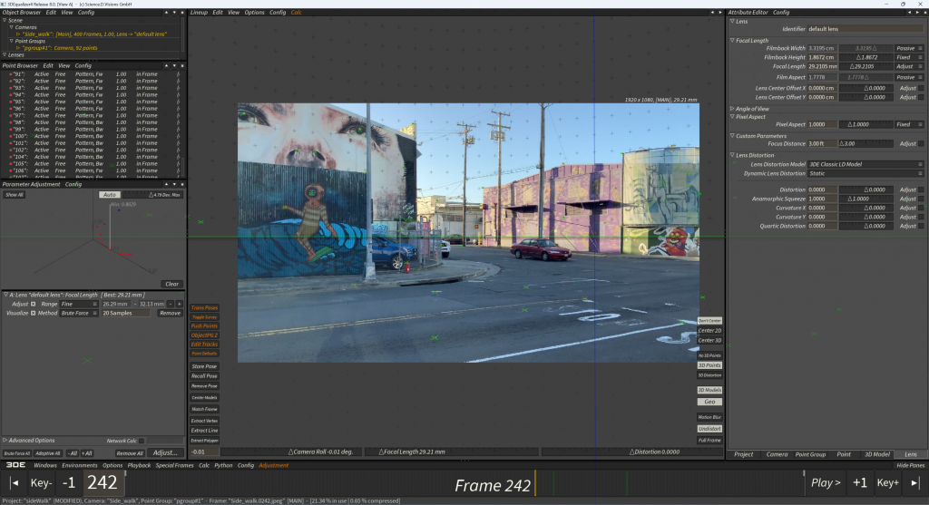Open Dynamic Lens Distortion Static dropdown
Screen dimensions: 929x505
(865, 173)
